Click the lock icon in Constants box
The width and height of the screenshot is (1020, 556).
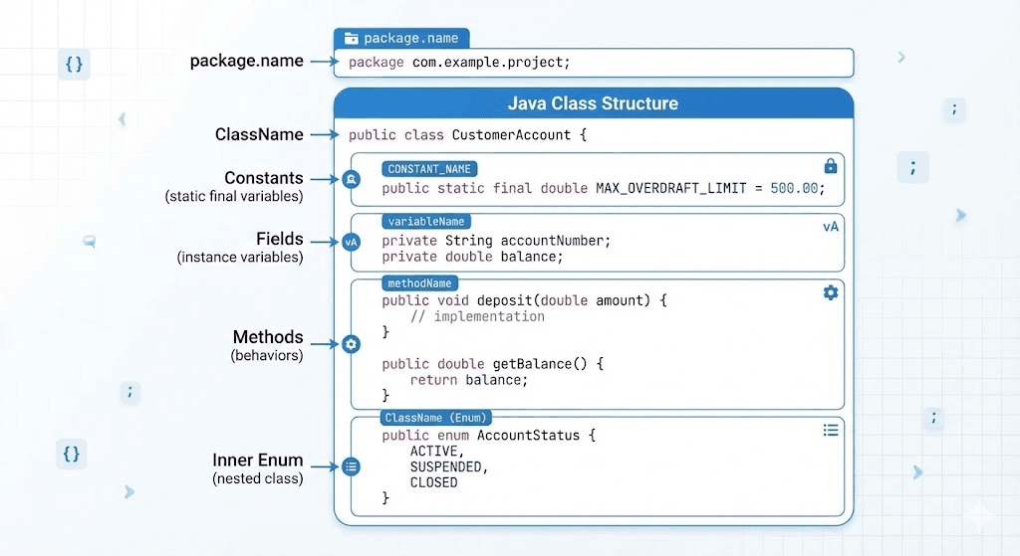pos(830,166)
